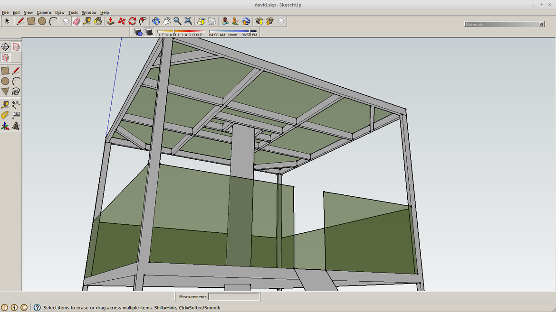This screenshot has width=556, height=312.
Task: Toggle the Shadows display button
Action: 149,32
